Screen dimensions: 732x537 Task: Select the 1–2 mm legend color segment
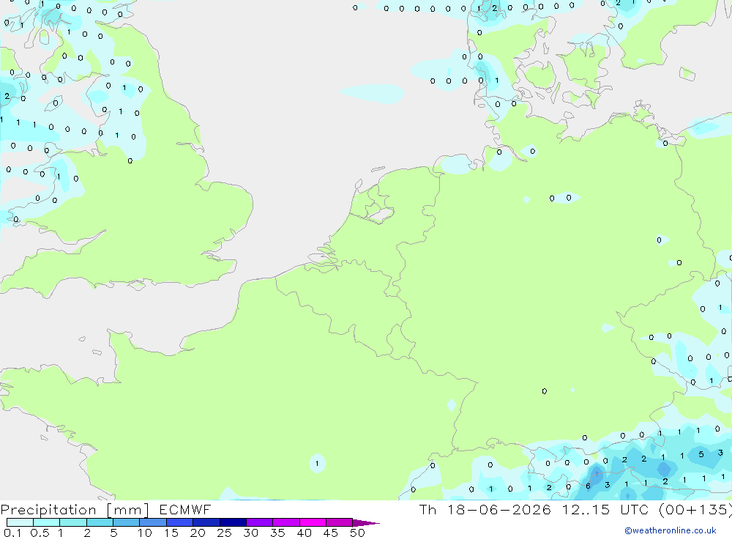click(73, 522)
